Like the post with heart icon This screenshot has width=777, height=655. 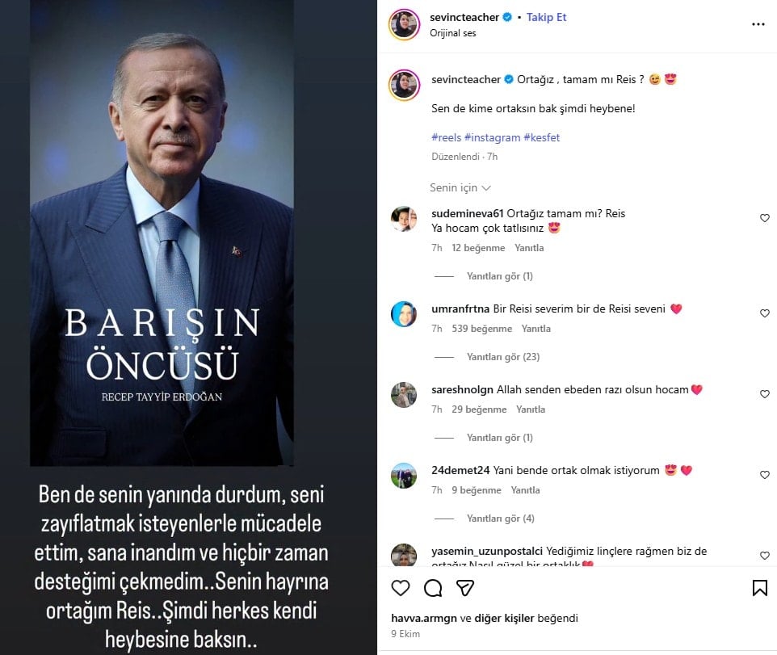click(401, 588)
